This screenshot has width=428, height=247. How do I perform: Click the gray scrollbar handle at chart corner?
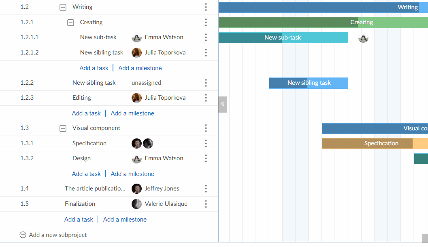pyautogui.click(x=425, y=238)
